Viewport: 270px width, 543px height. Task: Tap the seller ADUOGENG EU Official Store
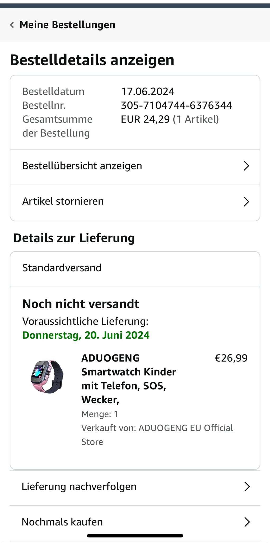point(157,435)
